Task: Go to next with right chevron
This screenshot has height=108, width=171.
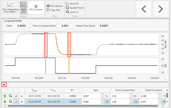Action: tap(161, 9)
